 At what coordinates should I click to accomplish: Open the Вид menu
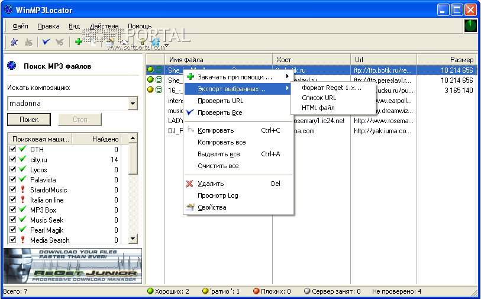[x=74, y=26]
